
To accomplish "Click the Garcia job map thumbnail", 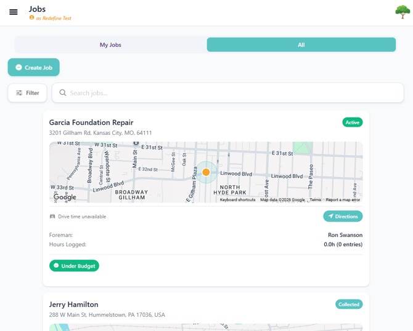I will click(206, 172).
